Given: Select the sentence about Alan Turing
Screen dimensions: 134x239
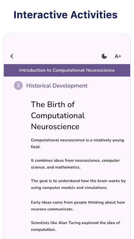Looking at the screenshot, I should pyautogui.click(x=76, y=226).
